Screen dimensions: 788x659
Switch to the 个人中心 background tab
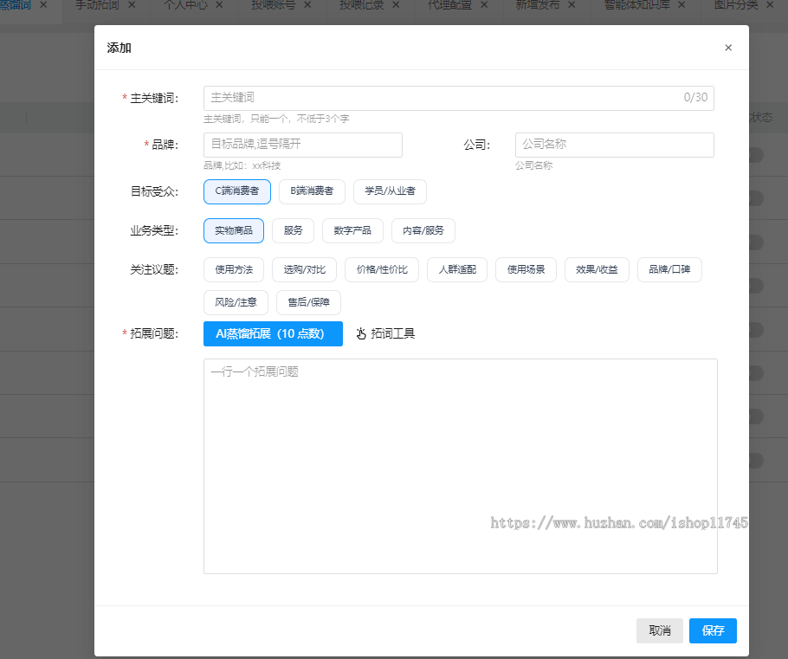[185, 5]
